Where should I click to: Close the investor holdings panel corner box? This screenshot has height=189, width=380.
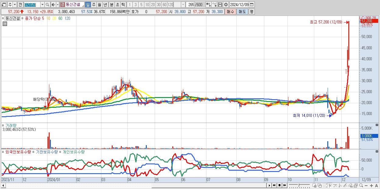point(377,152)
